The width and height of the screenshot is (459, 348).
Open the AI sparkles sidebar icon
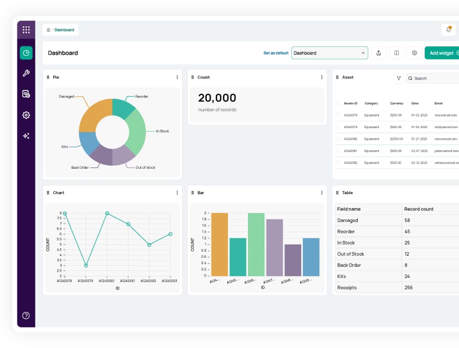pyautogui.click(x=26, y=136)
